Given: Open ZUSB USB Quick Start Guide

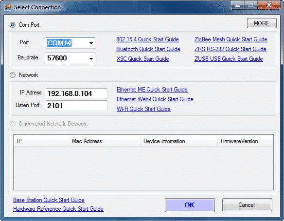Looking at the screenshot, I should click(229, 59).
